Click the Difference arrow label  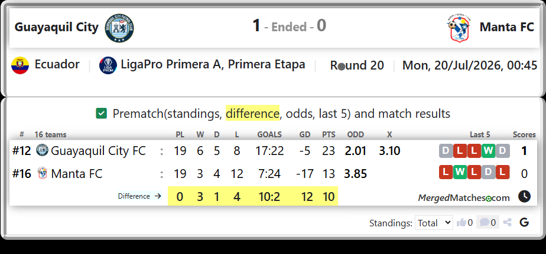pos(139,196)
